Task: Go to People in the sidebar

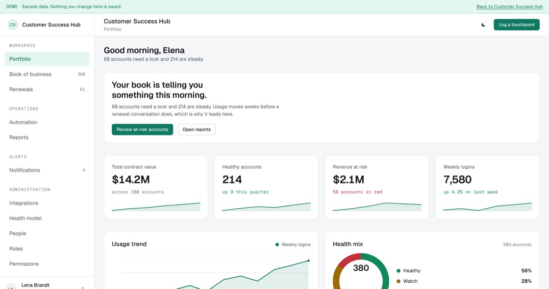Action: click(47, 233)
